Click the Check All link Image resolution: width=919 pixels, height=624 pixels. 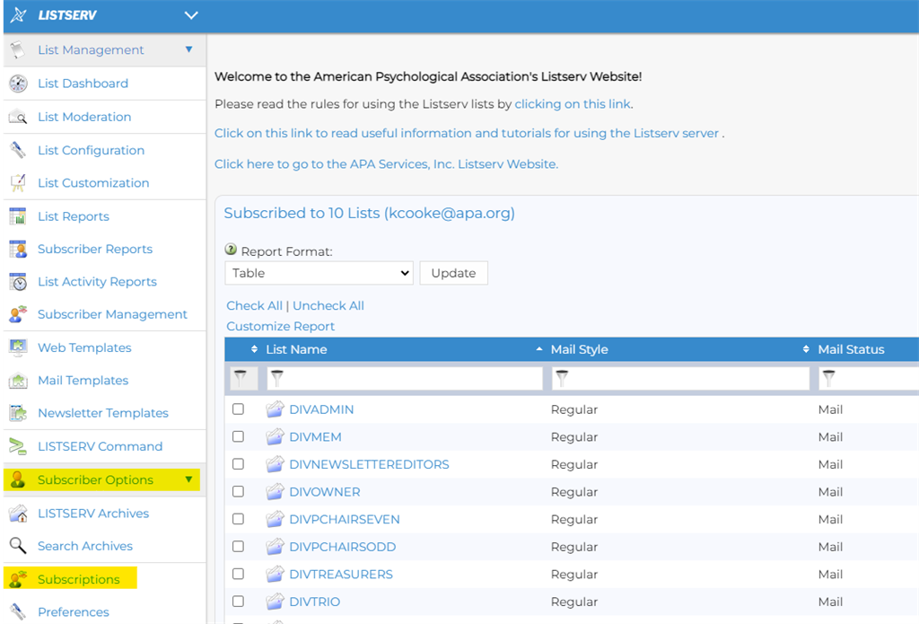point(254,305)
